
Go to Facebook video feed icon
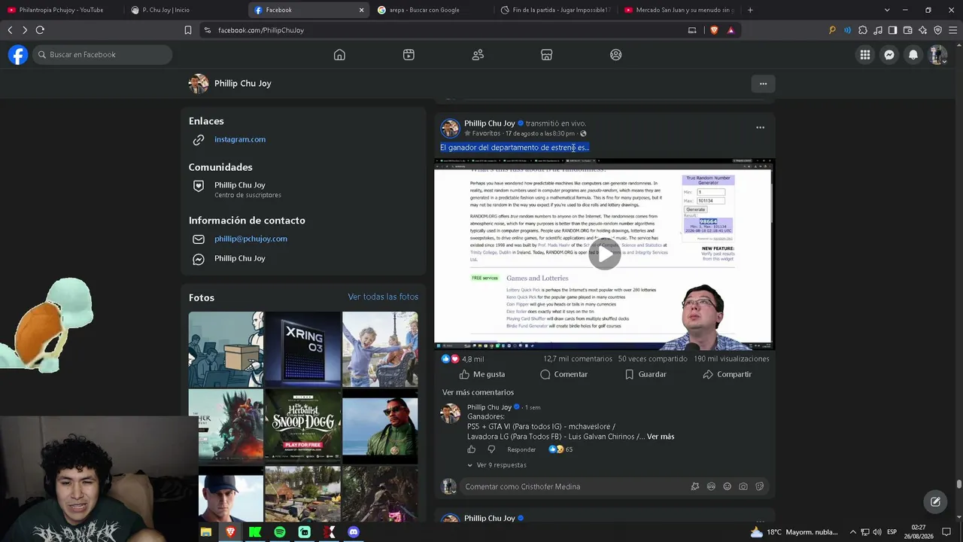[x=409, y=55]
